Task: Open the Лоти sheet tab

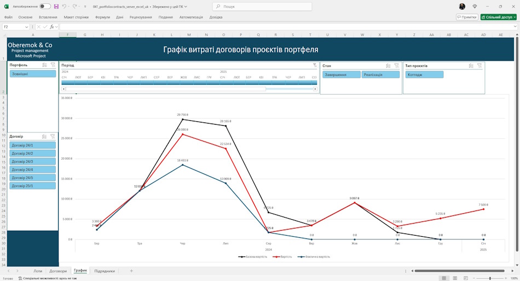Action: [38, 271]
